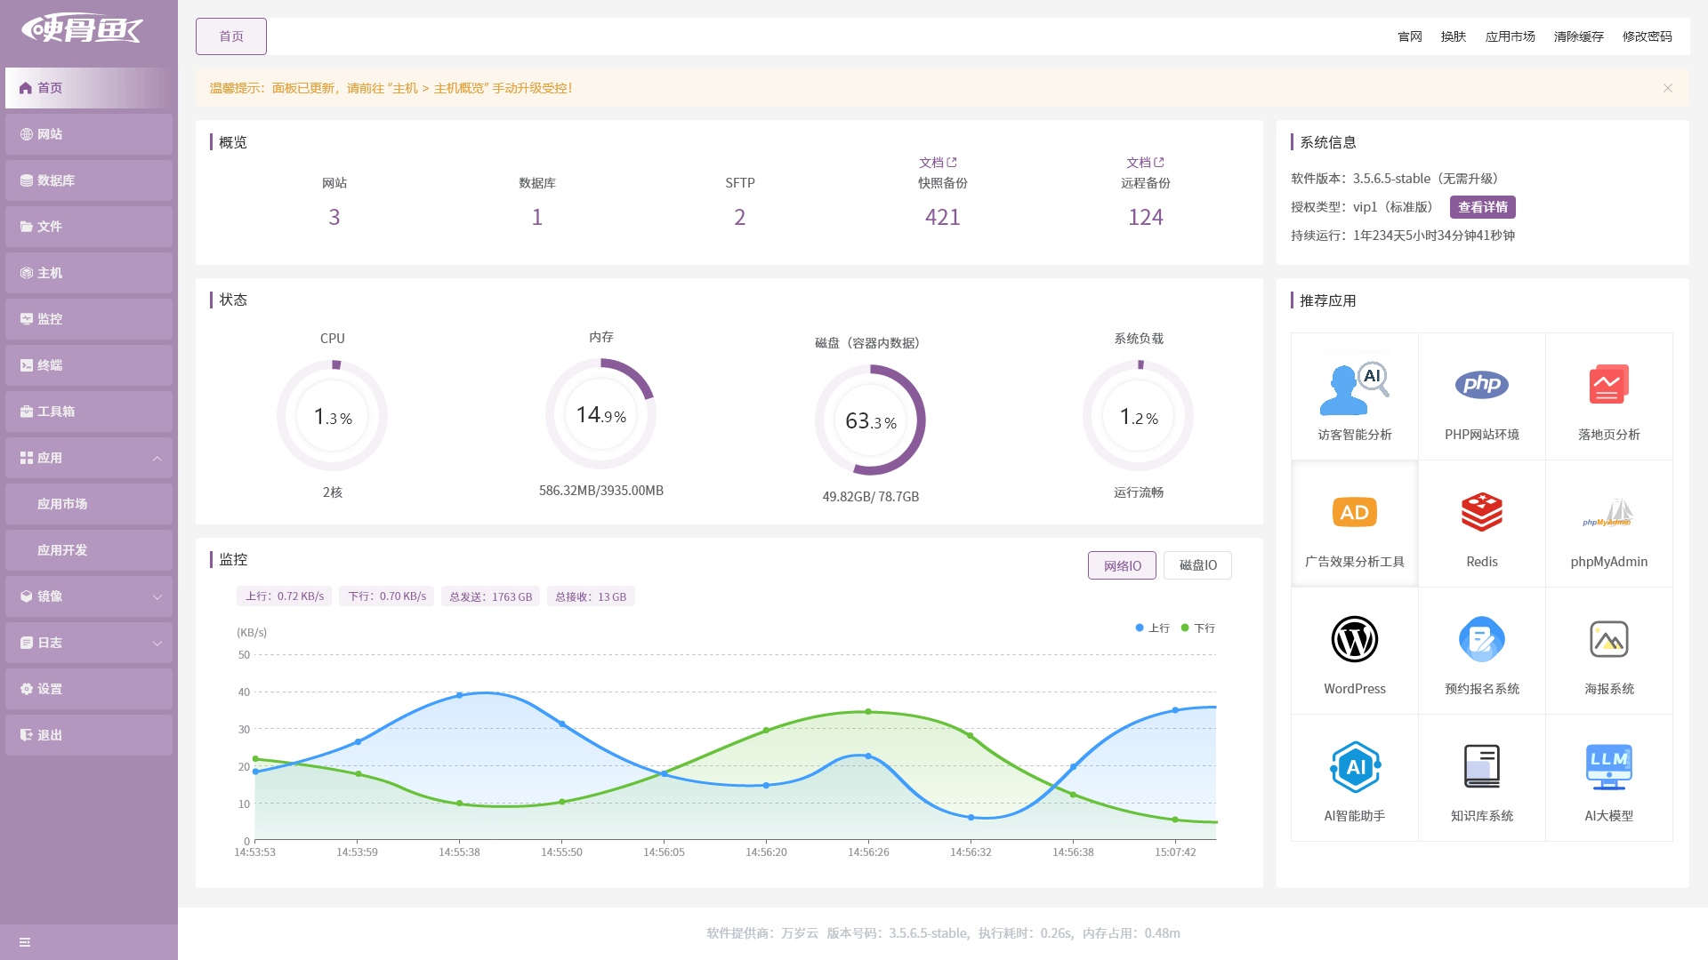Expand the 镜像 sidebar submenu
Image resolution: width=1708 pixels, height=960 pixels.
coord(89,596)
